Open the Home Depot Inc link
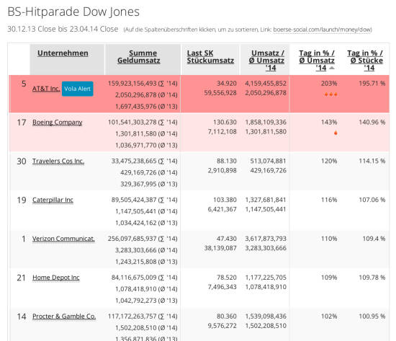 (56, 278)
